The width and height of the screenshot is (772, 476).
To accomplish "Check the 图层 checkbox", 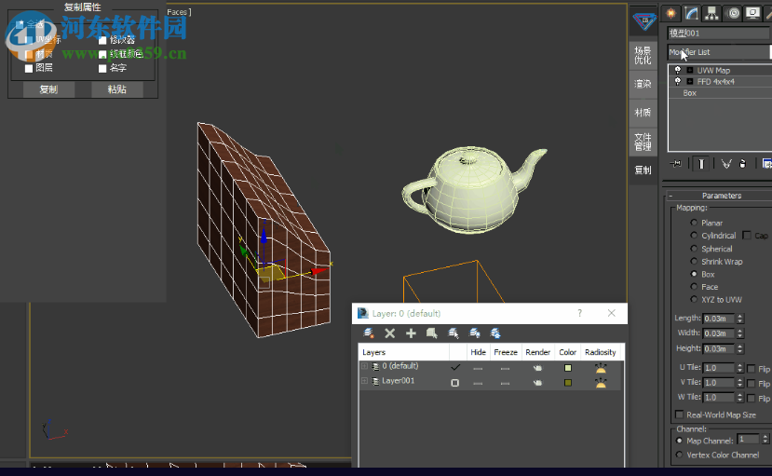I will (29, 68).
